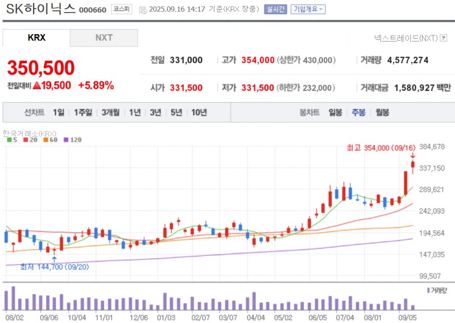This screenshot has width=455, height=323.
Task: Toggle the 실시간 real-time button
Action: [x=275, y=9]
